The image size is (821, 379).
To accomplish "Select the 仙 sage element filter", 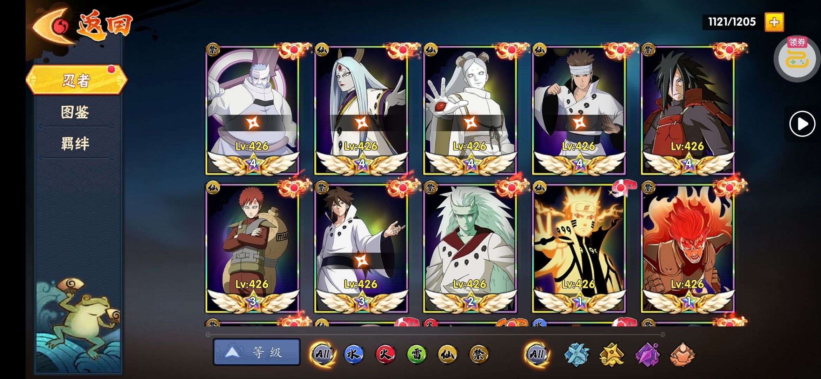I will pyautogui.click(x=447, y=354).
